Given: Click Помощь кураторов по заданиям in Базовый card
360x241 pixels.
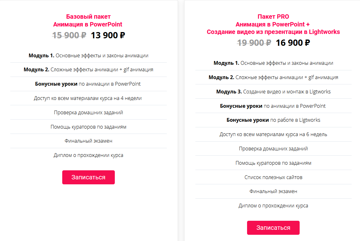Looking at the screenshot, I should (88, 127).
